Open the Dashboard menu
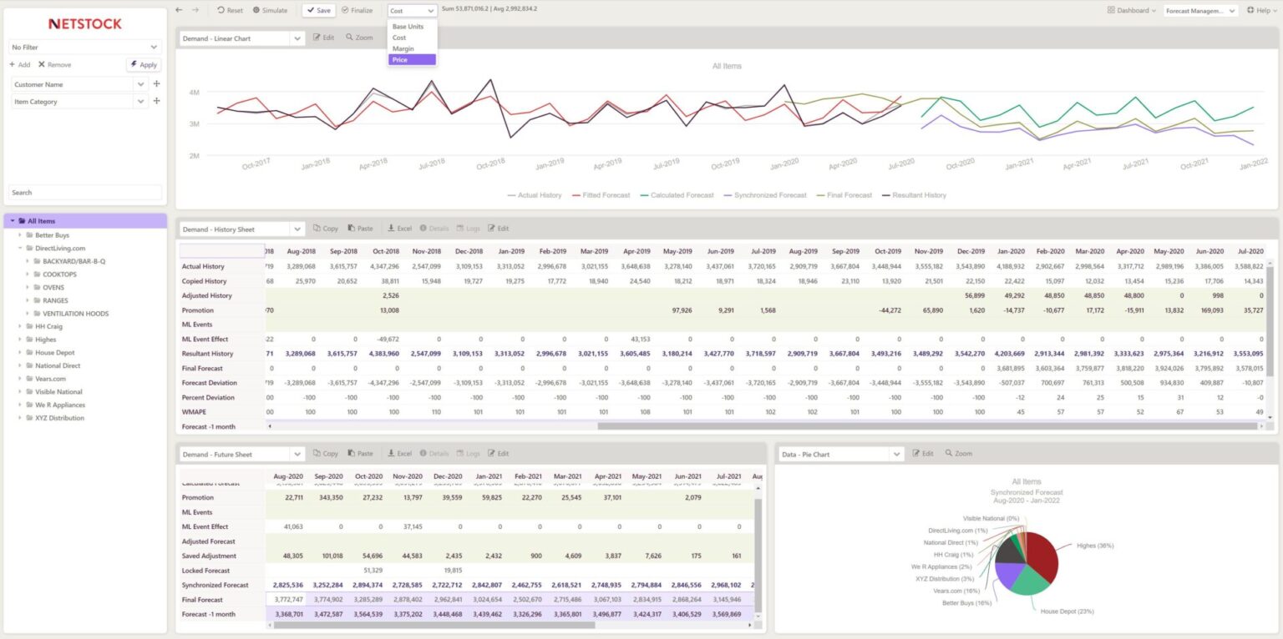The width and height of the screenshot is (1283, 639). click(1132, 10)
